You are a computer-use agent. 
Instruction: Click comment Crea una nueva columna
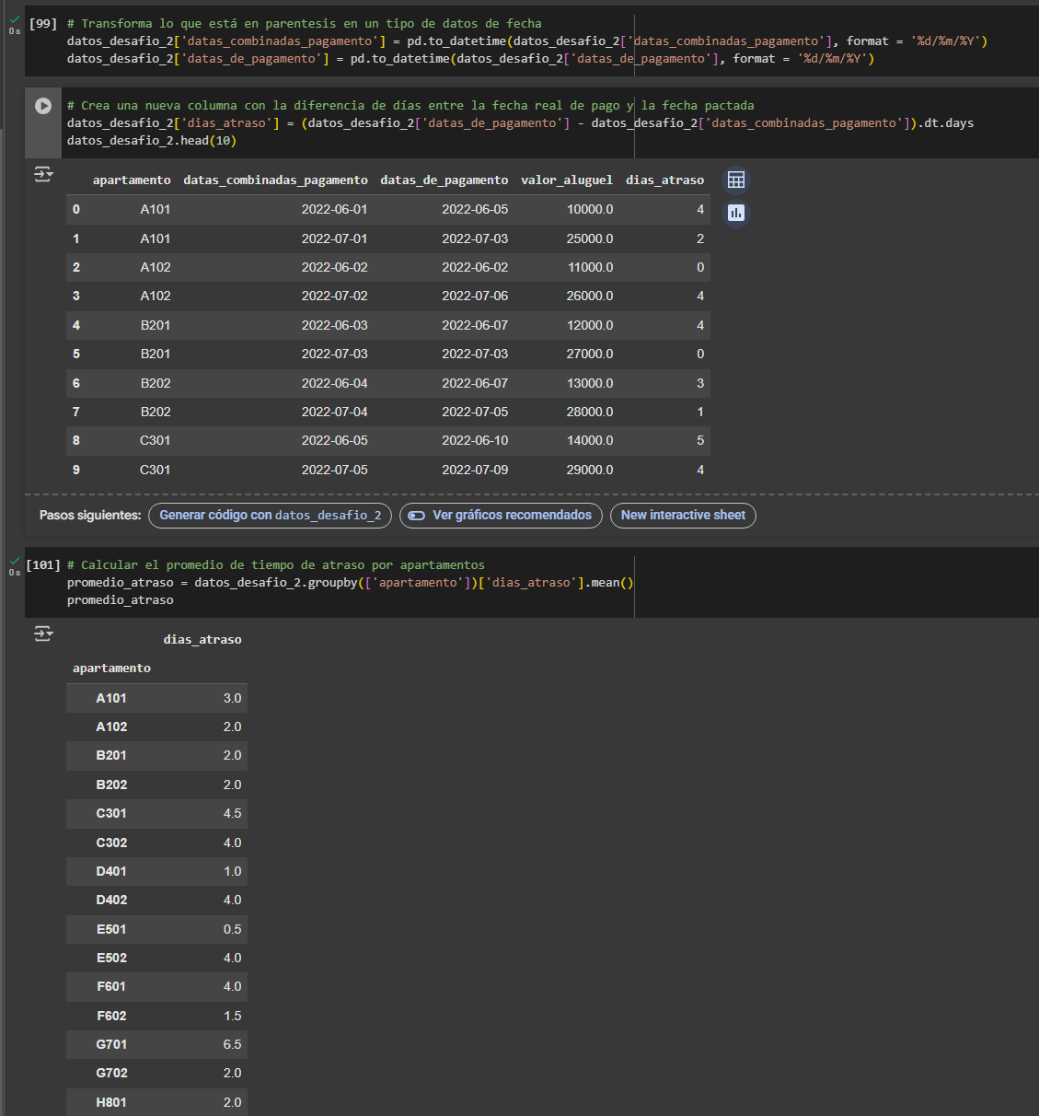[410, 106]
